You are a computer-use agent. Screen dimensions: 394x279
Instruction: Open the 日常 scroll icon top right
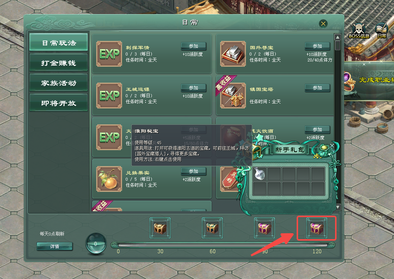pos(382,31)
